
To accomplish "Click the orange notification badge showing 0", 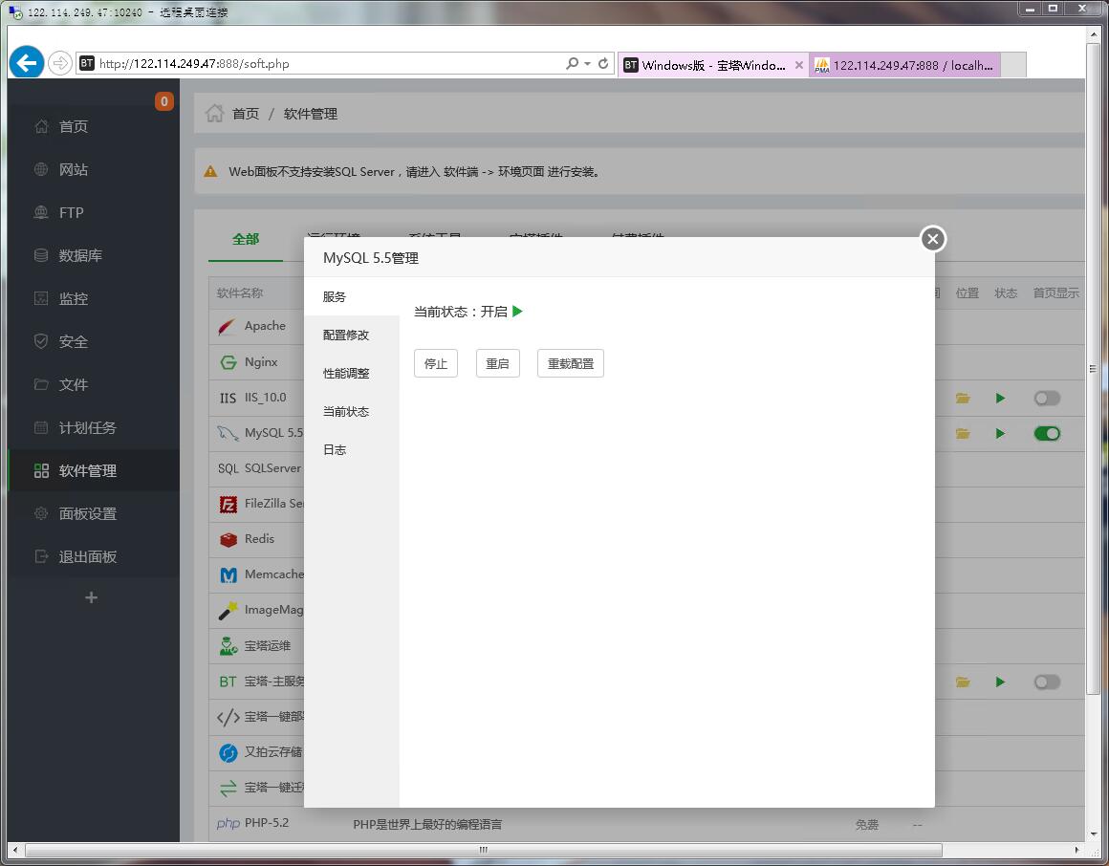I will coord(164,101).
